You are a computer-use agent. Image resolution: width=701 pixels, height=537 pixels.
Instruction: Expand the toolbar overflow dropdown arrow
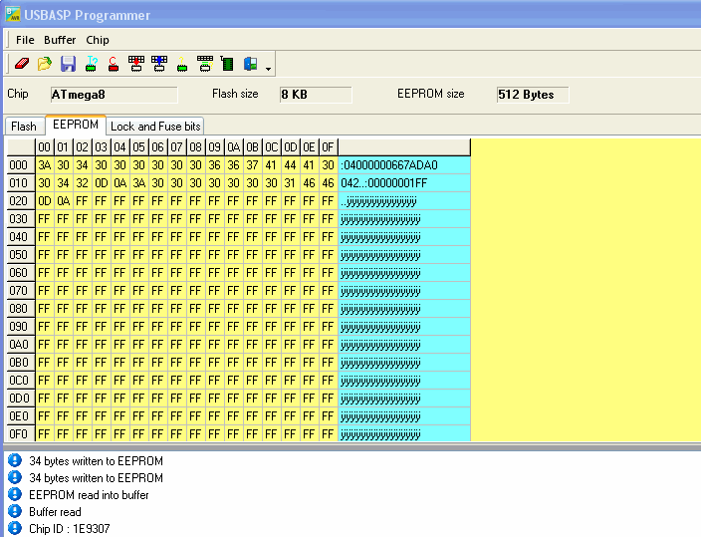(x=268, y=69)
